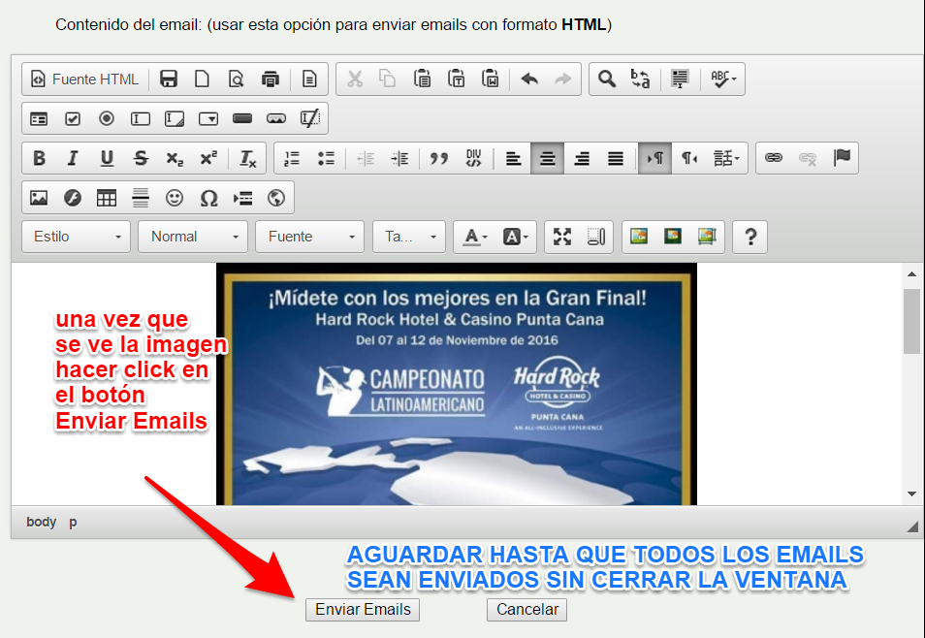Insert an image button
925x638 pixels.
(276, 118)
